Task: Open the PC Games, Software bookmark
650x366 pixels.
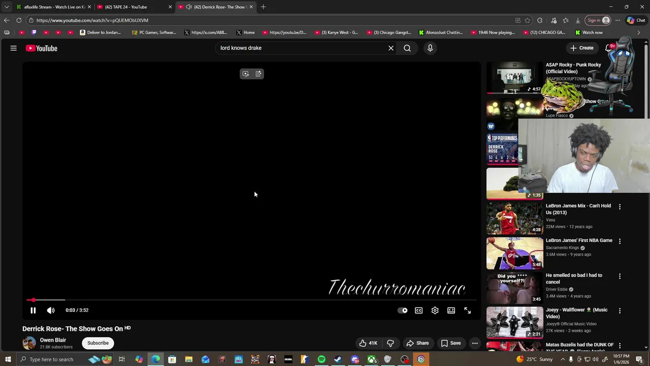Action: coord(154,33)
